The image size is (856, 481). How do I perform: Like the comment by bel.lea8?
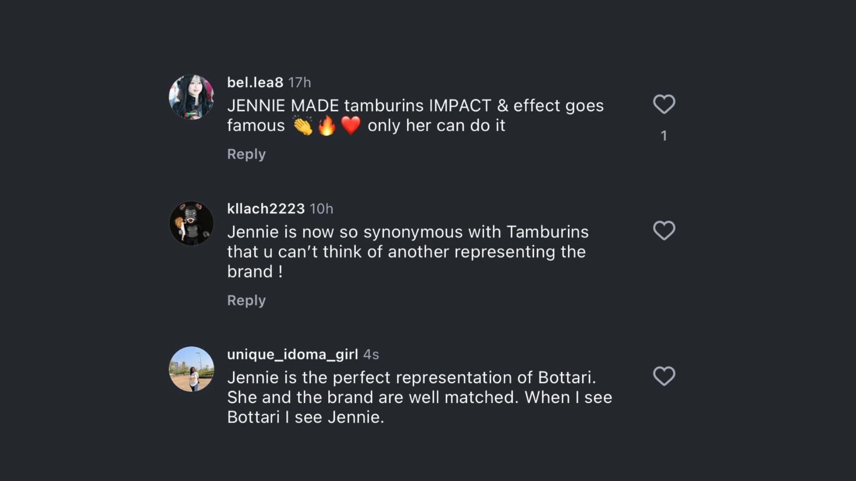point(664,104)
